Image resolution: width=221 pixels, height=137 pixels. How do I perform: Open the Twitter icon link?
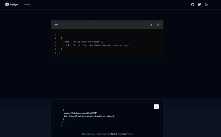coord(199,4)
